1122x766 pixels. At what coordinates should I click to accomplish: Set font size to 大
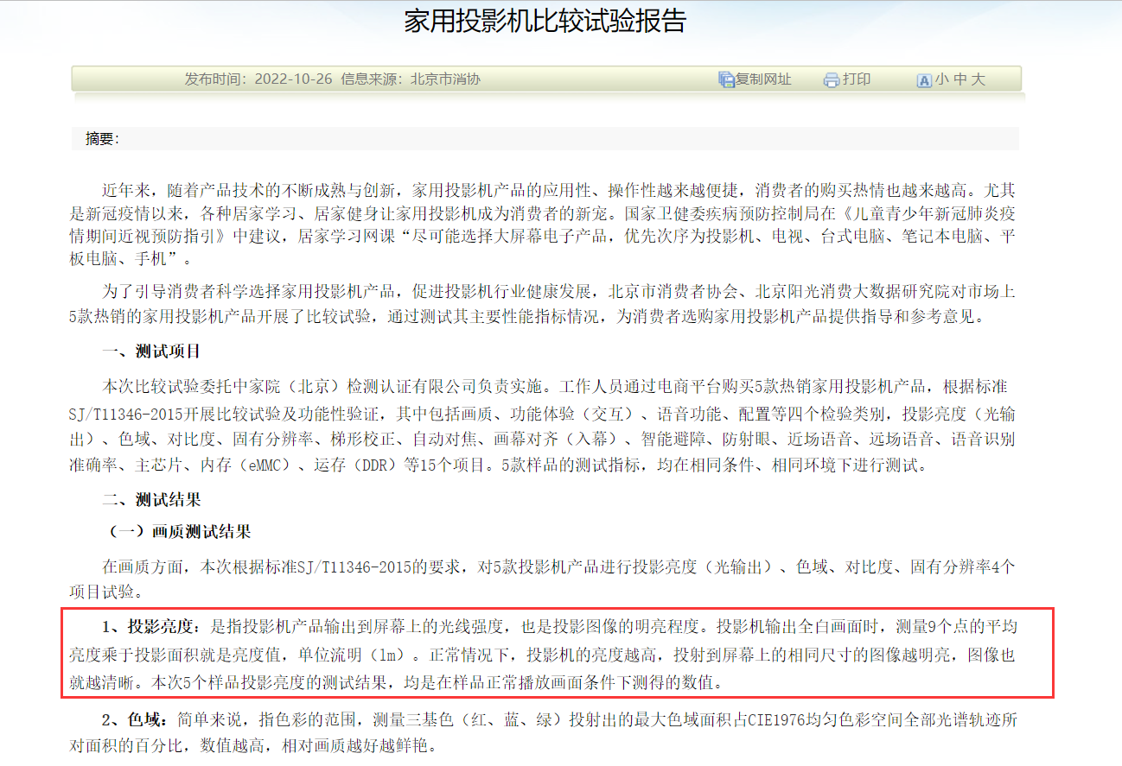click(978, 79)
